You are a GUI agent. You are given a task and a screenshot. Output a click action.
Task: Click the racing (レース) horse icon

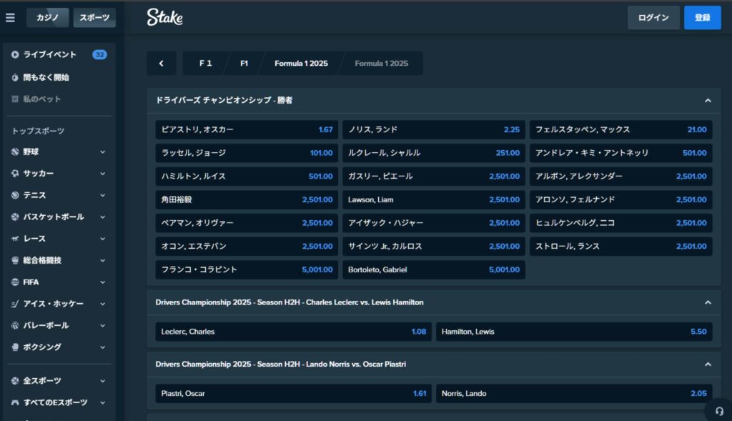[x=15, y=239]
